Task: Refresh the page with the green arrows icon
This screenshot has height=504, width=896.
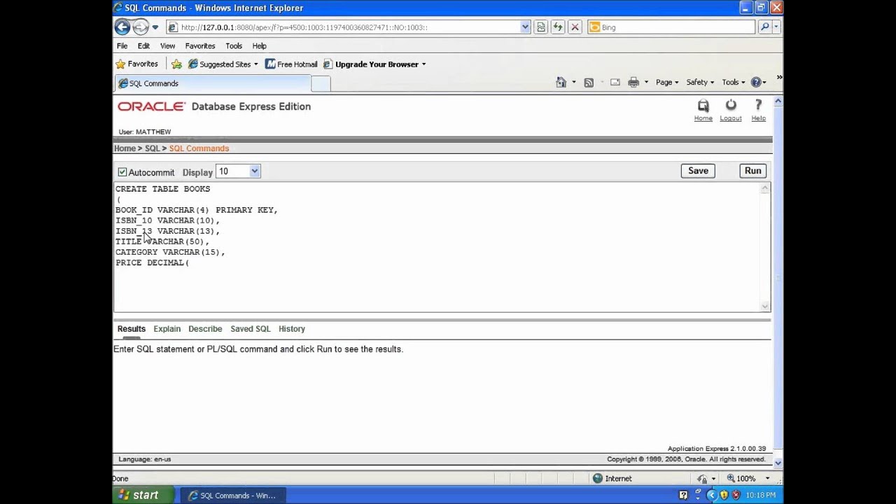Action: 558,27
